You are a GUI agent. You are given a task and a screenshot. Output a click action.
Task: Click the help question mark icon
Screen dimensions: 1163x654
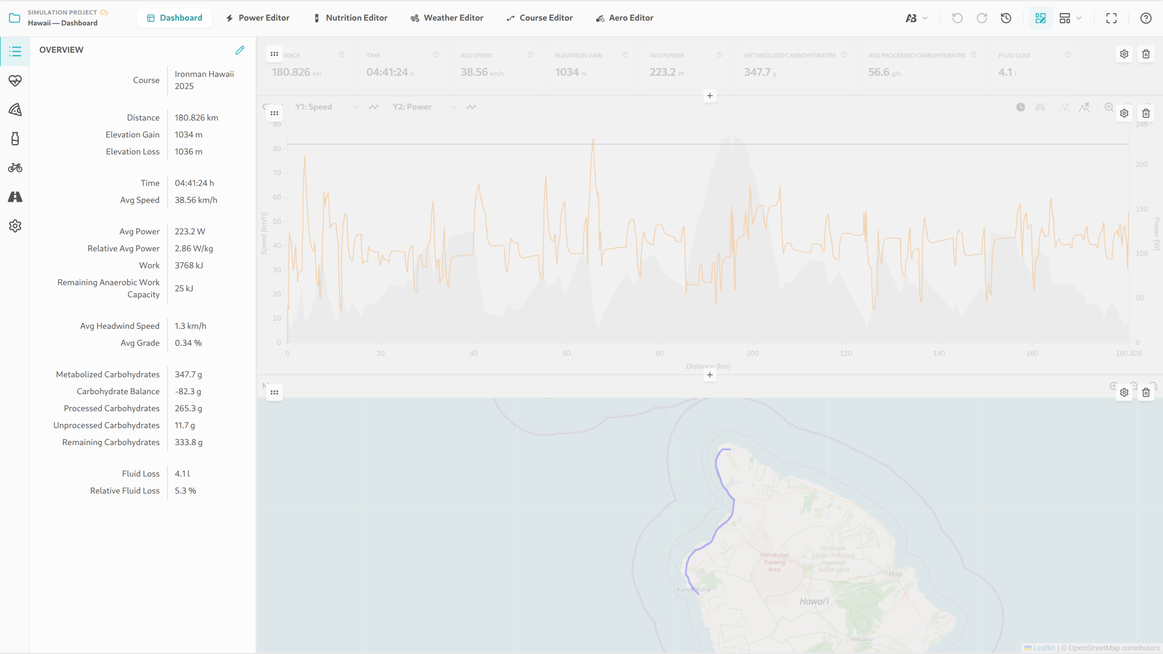click(x=1146, y=18)
